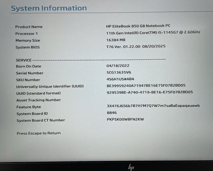Select the Feature Byte label

29,107
